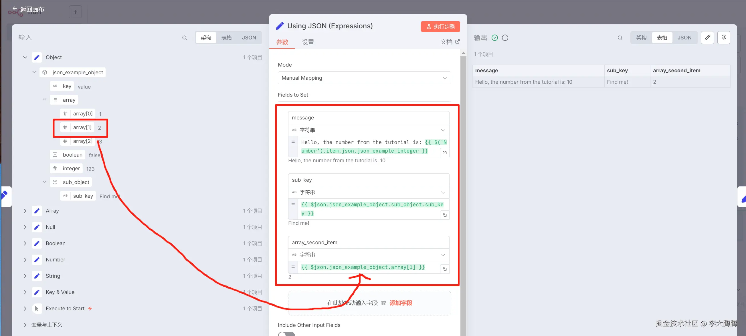The height and width of the screenshot is (336, 746).
Task: Switch to the 设置 tab
Action: [308, 42]
